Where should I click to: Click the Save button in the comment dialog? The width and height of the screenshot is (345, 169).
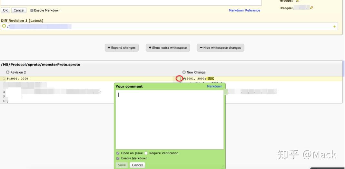pyautogui.click(x=122, y=165)
